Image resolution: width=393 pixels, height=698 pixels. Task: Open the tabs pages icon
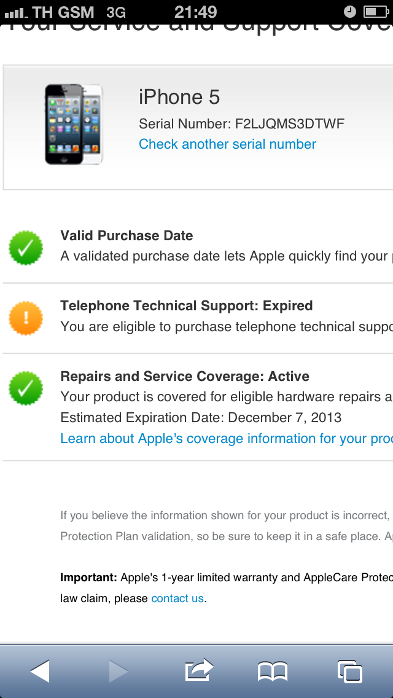(350, 672)
